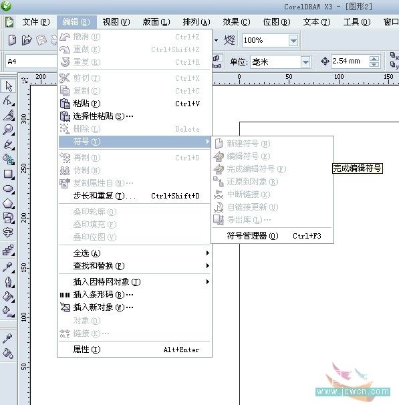The height and width of the screenshot is (405, 399).
Task: Expand the 查找和替换(F) submenu
Action: (x=134, y=266)
